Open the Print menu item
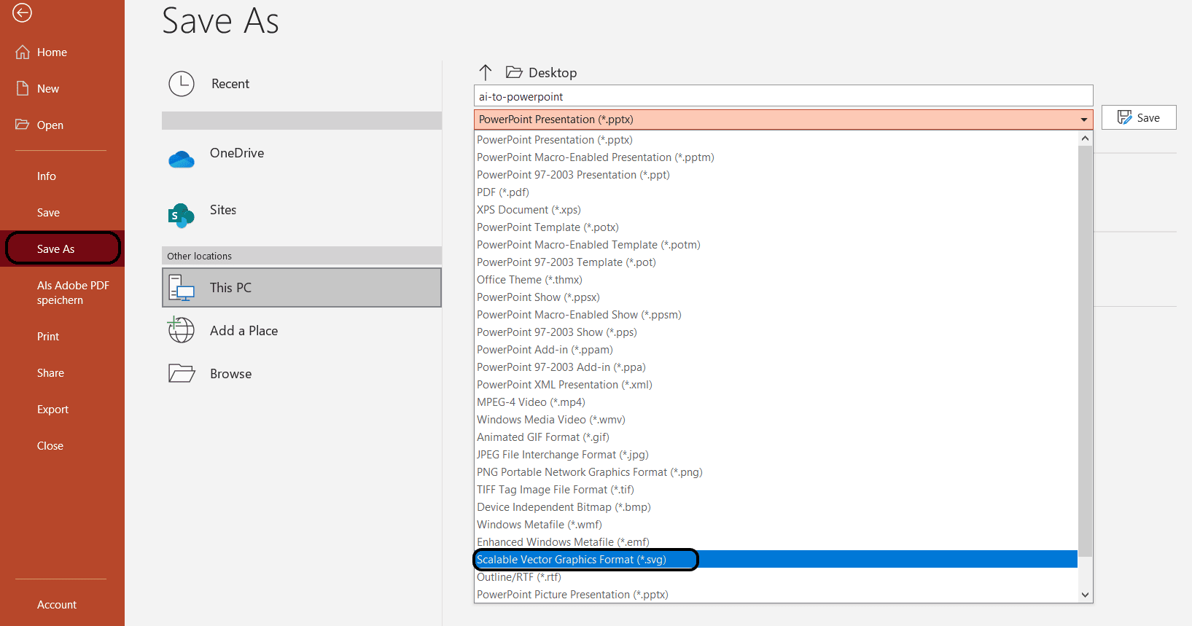 coord(48,337)
